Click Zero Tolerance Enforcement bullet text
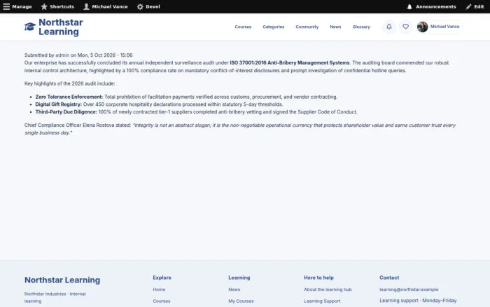The height and width of the screenshot is (307, 490). click(x=69, y=97)
